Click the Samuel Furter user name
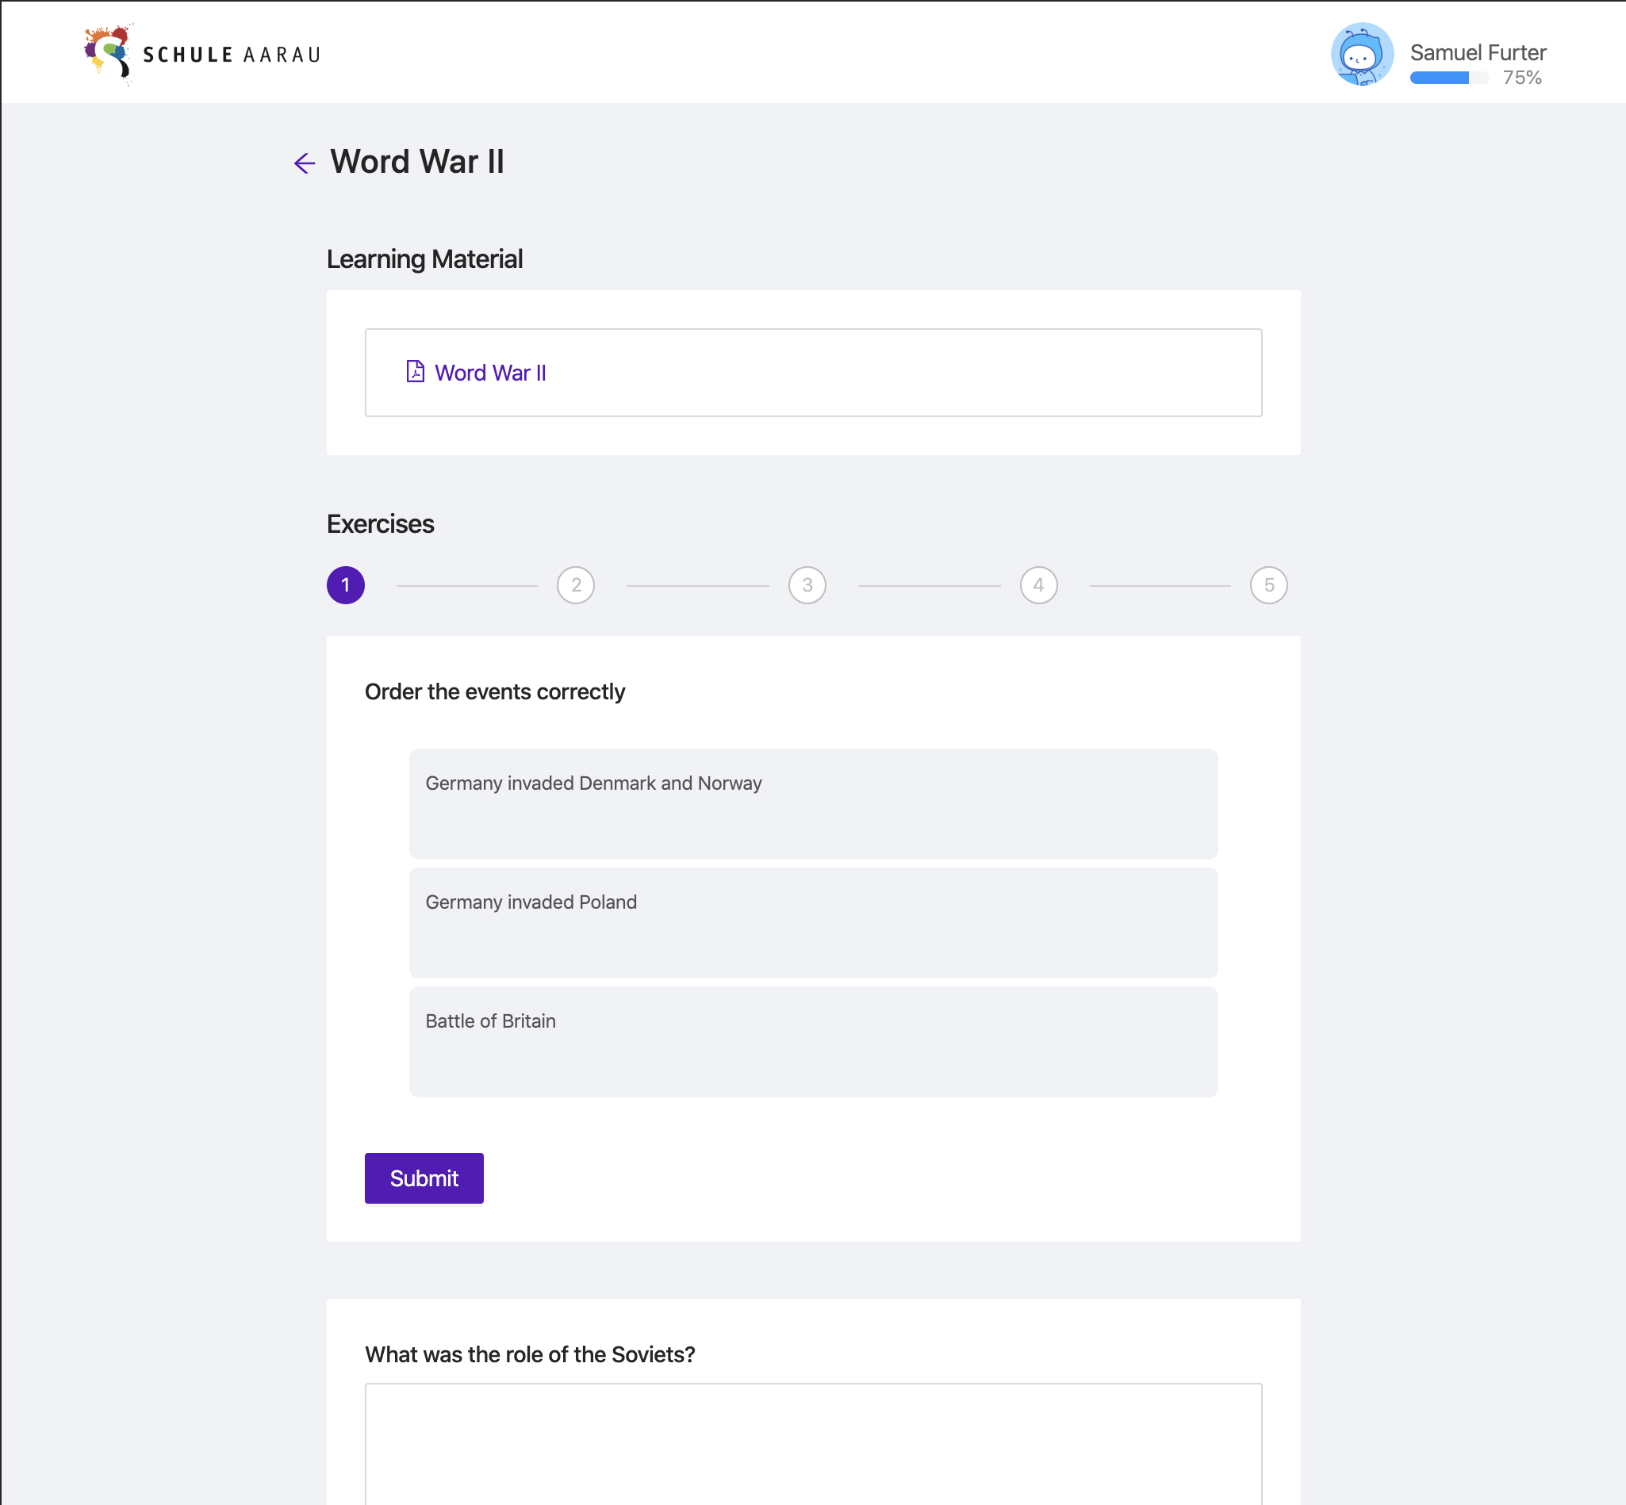Viewport: 1626px width, 1505px height. tap(1478, 52)
